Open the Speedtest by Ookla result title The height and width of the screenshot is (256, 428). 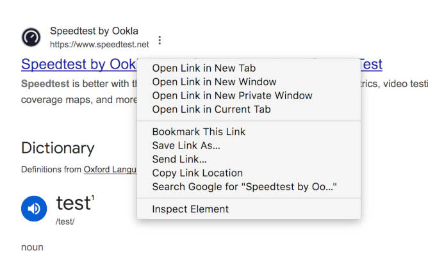pyautogui.click(x=79, y=65)
